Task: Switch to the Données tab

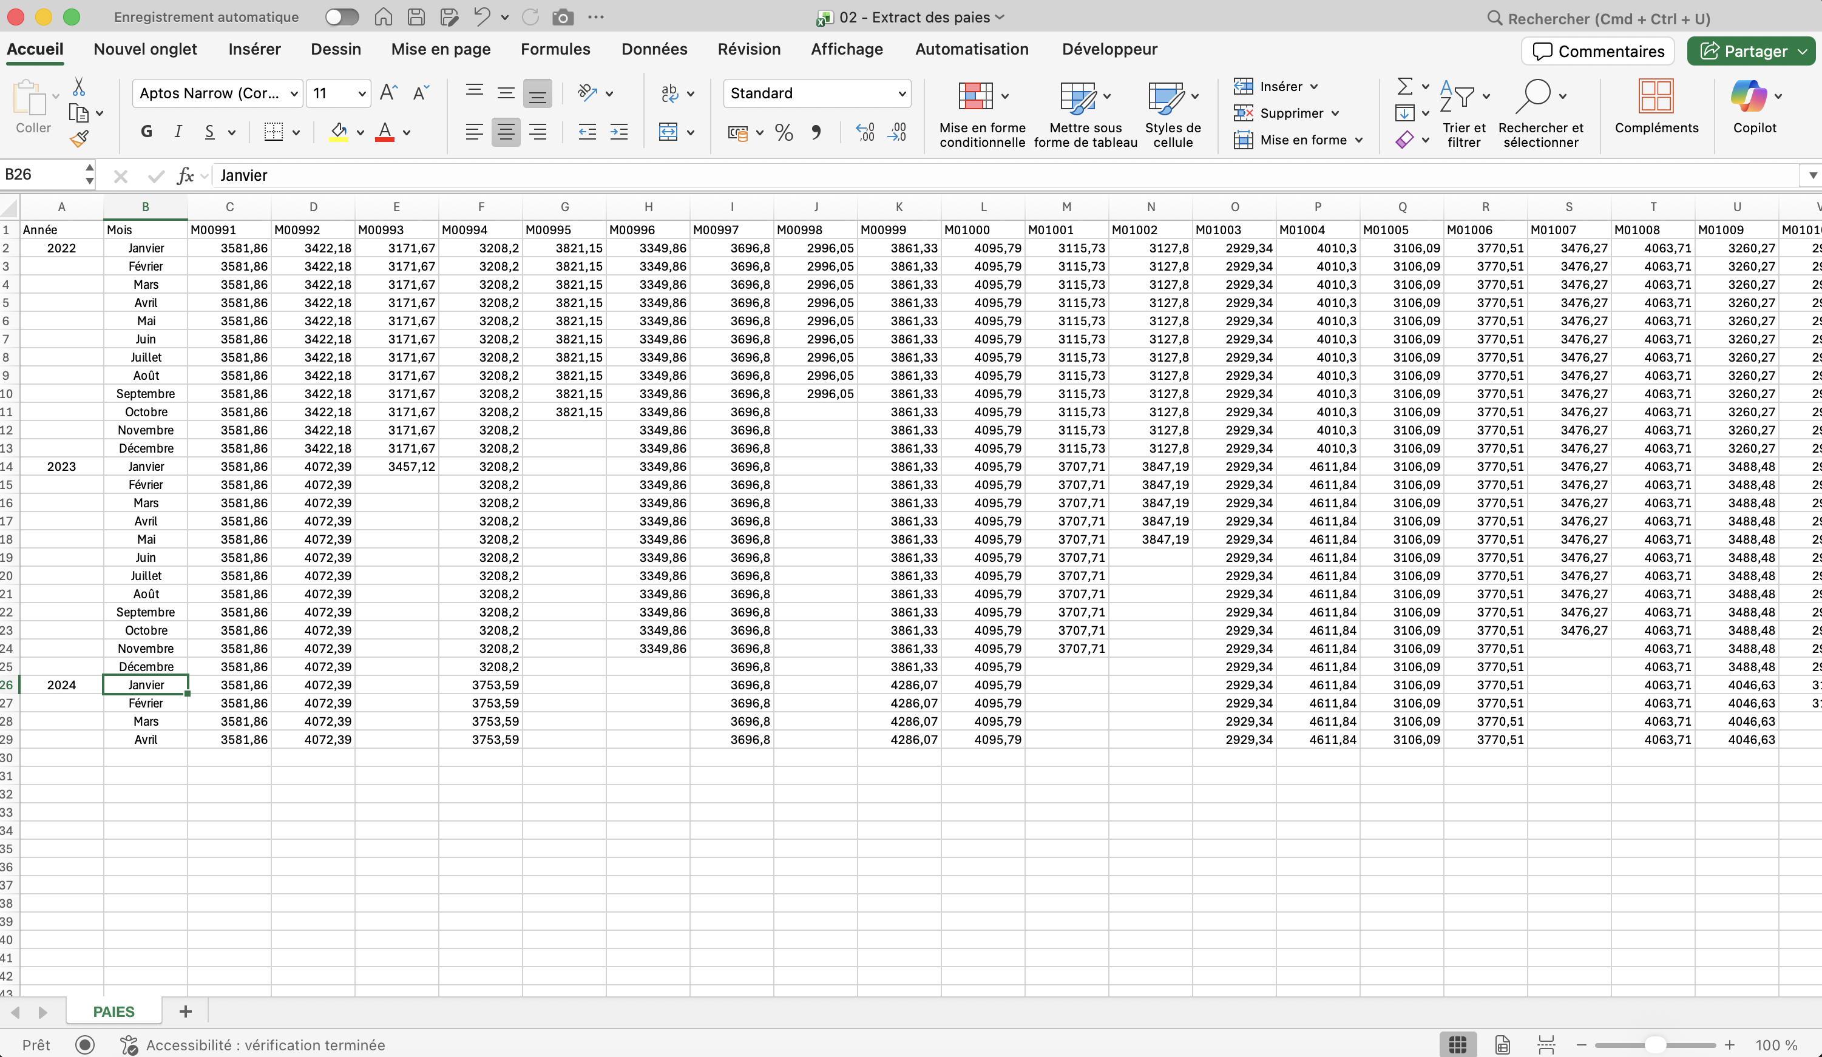Action: pyautogui.click(x=654, y=49)
